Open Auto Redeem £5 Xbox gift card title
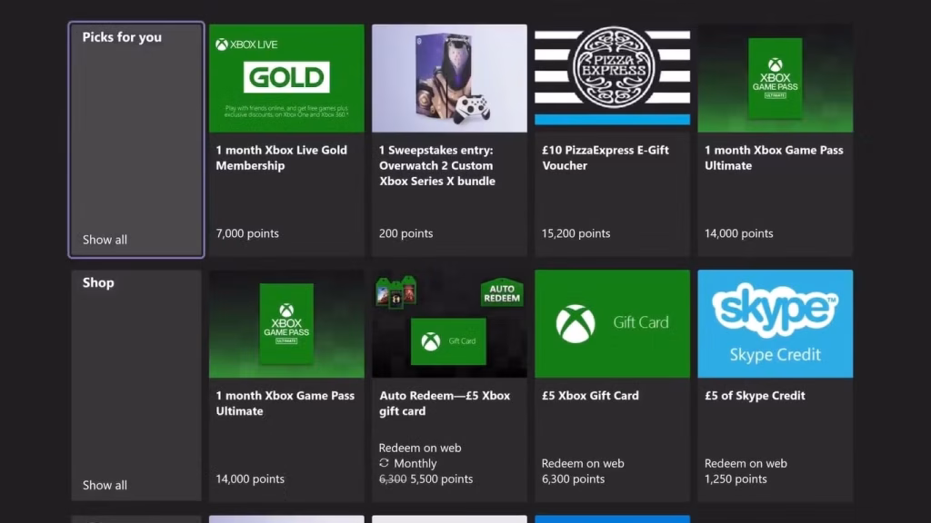Viewport: 931px width, 523px height. pyautogui.click(x=444, y=403)
